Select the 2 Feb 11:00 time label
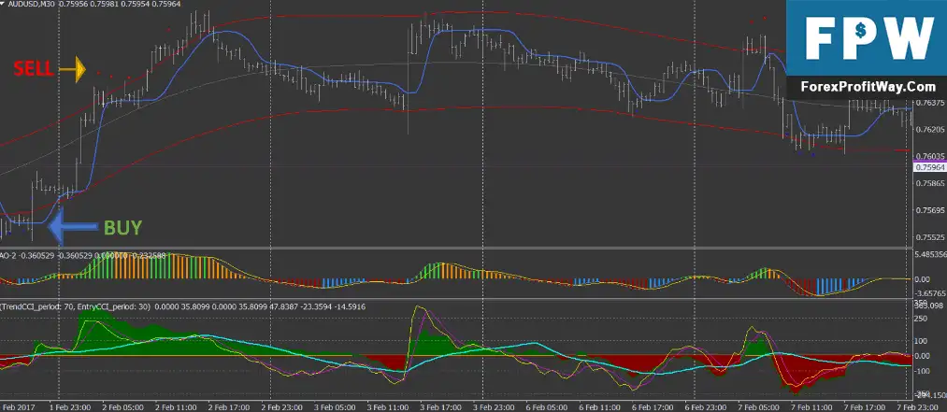This screenshot has height=412, width=947. pos(176,407)
